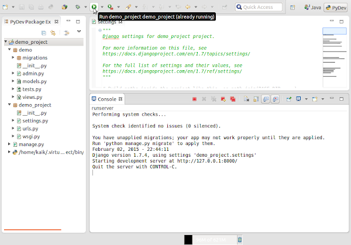Click the 'Django version 1.7.4' console line
Image resolution: width=351 pixels, height=245 pixels.
pyautogui.click(x=174, y=155)
